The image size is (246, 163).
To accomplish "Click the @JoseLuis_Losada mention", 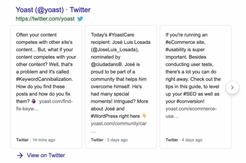I will (x=114, y=50).
